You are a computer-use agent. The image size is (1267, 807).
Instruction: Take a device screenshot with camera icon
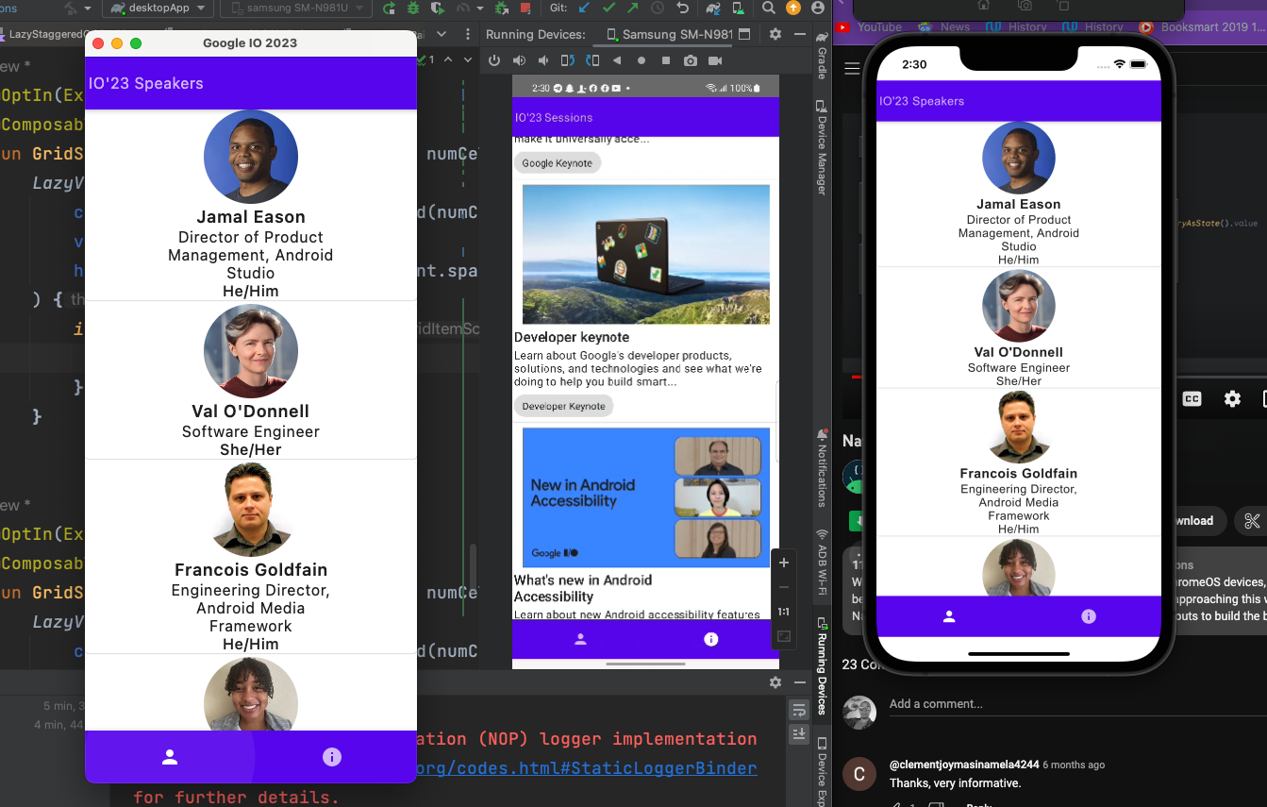pos(691,60)
